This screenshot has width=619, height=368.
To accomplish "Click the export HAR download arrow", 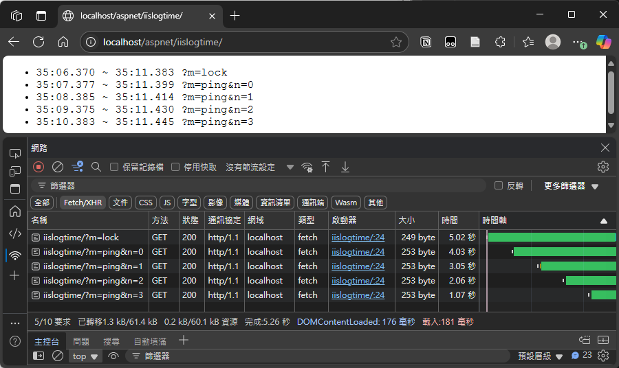I will point(345,167).
